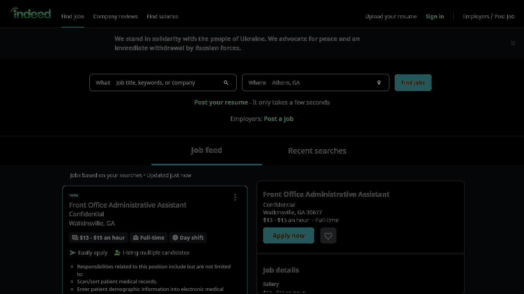Click the salary money icon on job card

(75, 238)
